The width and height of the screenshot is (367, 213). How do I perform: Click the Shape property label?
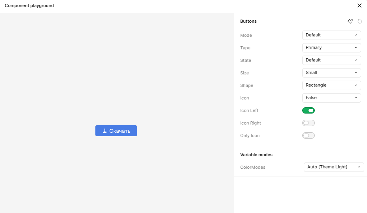pos(247,85)
